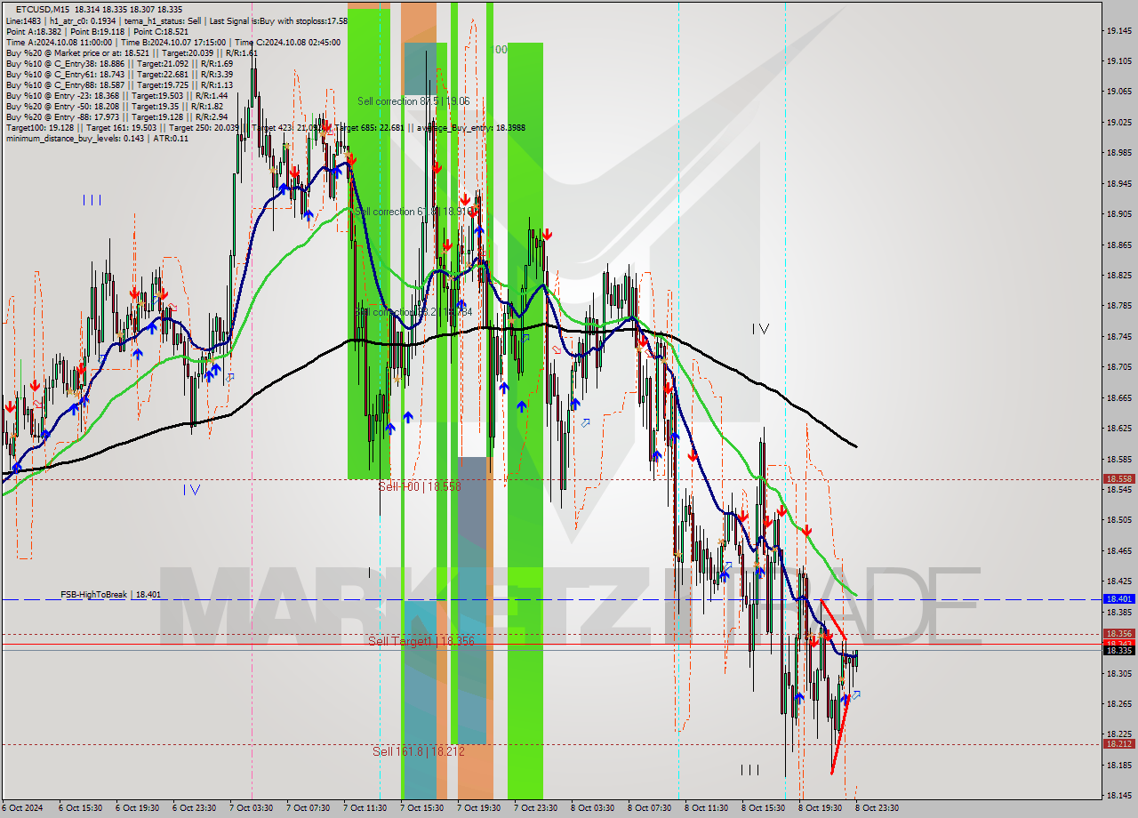Click the '8 Oct 11:30' time axis label
The image size is (1138, 818).
[x=707, y=808]
